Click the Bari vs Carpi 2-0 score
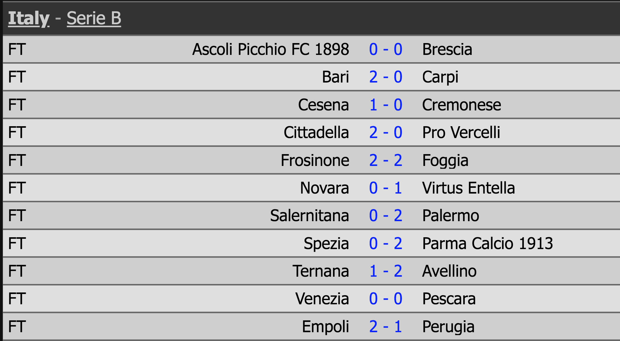Image resolution: width=620 pixels, height=341 pixels. pyautogui.click(x=386, y=77)
